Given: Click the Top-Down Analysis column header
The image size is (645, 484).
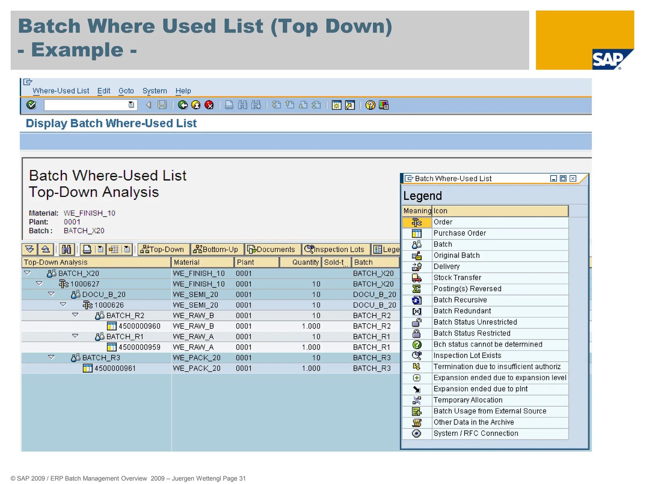Looking at the screenshot, I should [96, 262].
